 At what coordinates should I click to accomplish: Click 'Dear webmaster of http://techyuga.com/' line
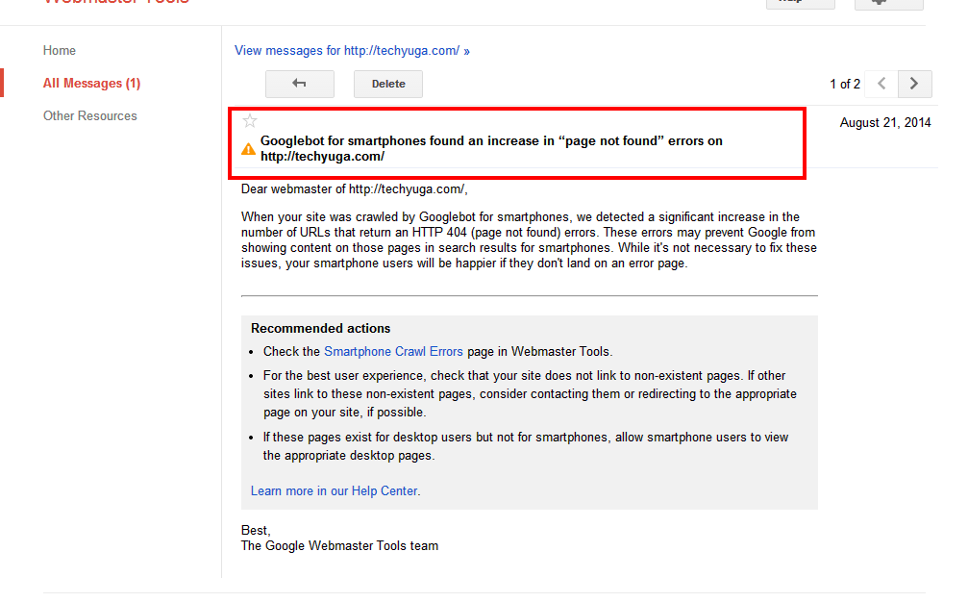pyautogui.click(x=355, y=189)
